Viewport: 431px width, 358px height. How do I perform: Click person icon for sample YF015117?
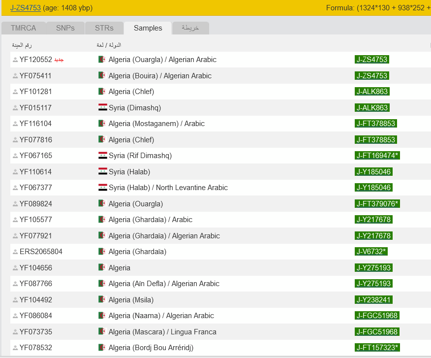click(x=15, y=108)
